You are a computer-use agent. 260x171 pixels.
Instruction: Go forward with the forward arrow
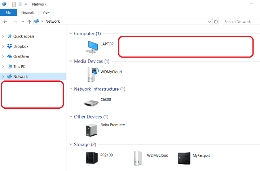[15, 22]
